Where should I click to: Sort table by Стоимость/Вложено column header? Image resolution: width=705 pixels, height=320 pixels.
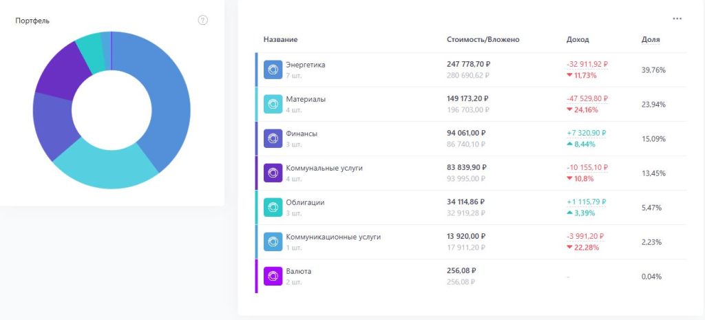coord(483,40)
